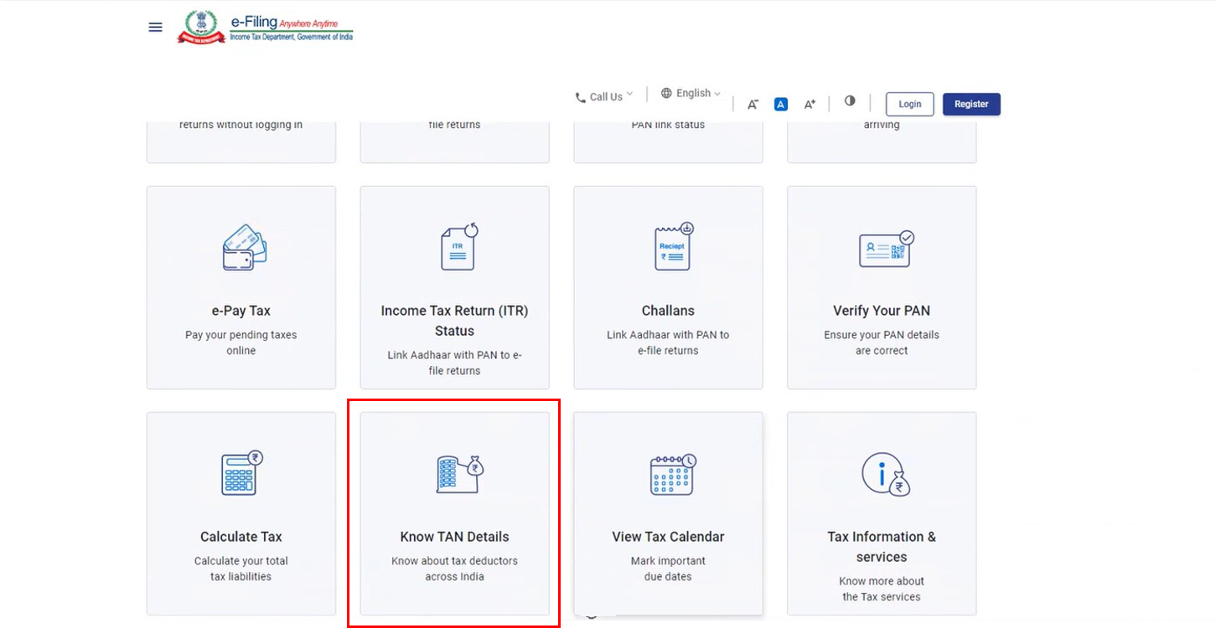Select the default font size A
The image size is (1216, 628).
(780, 105)
